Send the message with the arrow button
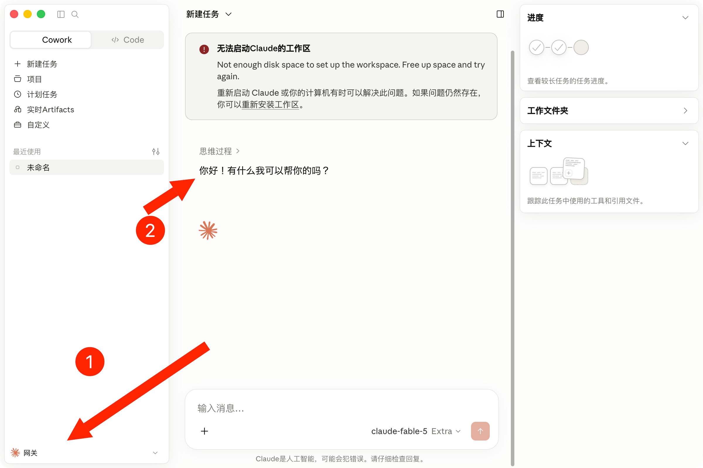 click(x=480, y=431)
